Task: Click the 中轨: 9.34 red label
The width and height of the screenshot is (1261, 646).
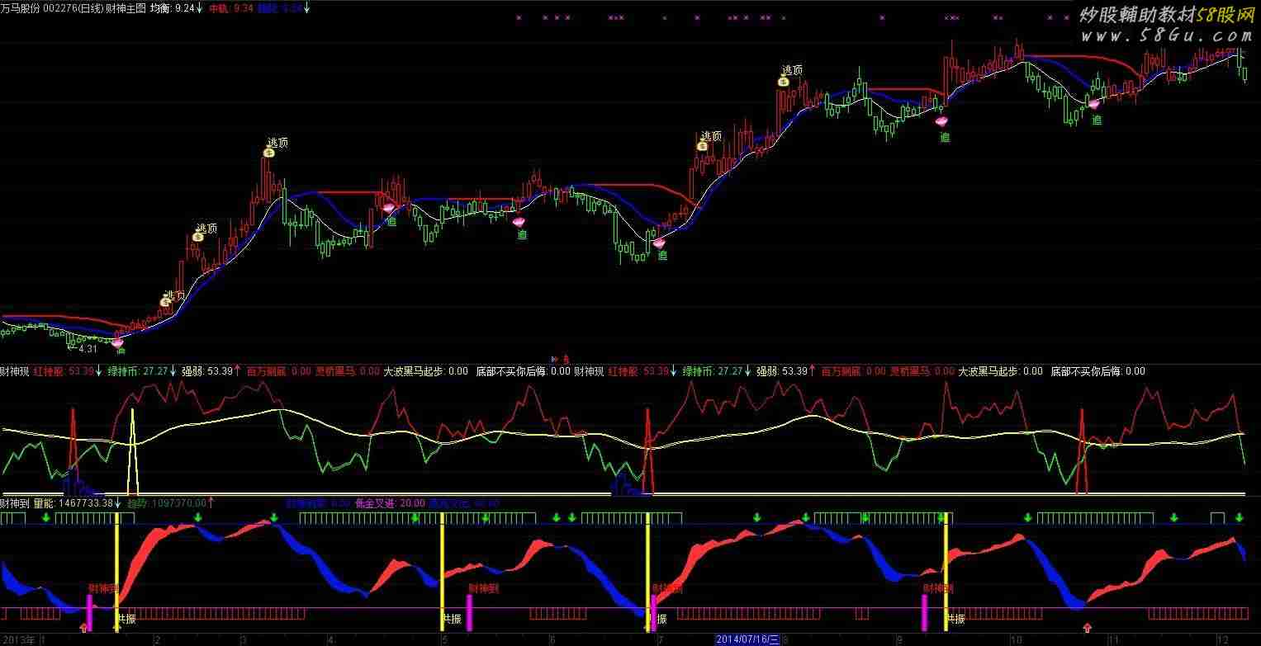Action: coord(230,7)
